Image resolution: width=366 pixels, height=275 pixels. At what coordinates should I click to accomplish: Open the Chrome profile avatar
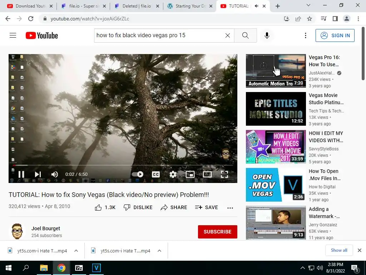point(347,19)
